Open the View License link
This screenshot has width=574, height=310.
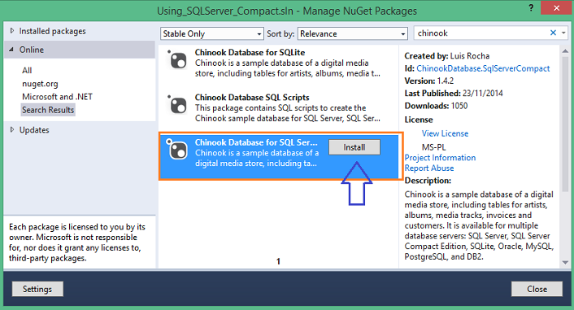pyautogui.click(x=445, y=133)
